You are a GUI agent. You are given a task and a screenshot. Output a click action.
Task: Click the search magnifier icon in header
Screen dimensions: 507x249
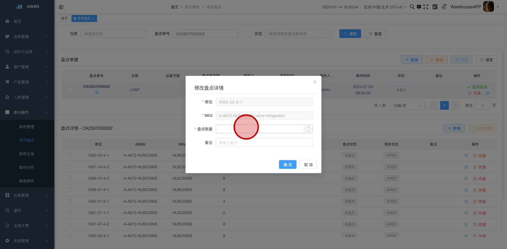coord(412,7)
